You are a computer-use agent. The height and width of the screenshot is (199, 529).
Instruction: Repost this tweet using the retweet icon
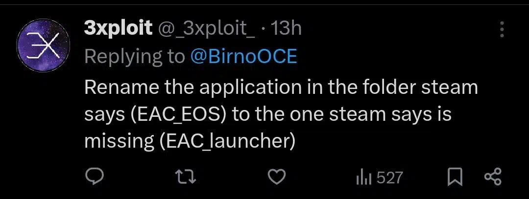point(187,177)
